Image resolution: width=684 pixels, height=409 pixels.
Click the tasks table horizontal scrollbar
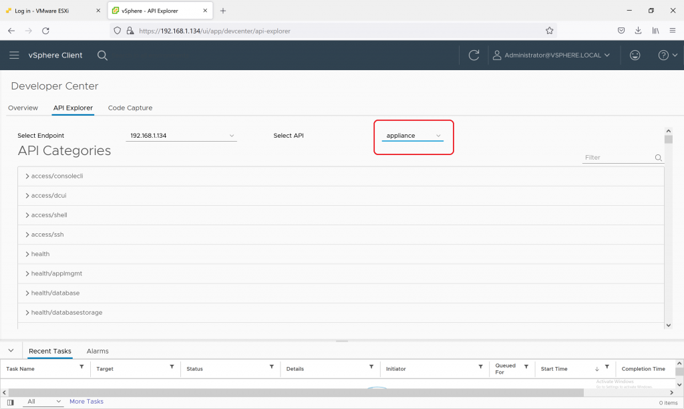pos(296,392)
